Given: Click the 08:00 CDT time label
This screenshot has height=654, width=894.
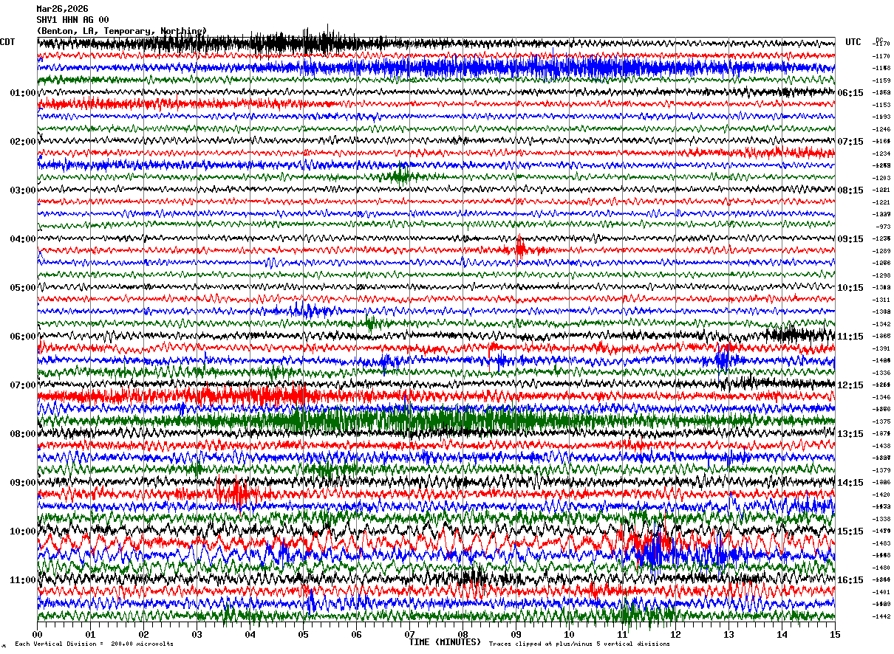Looking at the screenshot, I should (23, 434).
